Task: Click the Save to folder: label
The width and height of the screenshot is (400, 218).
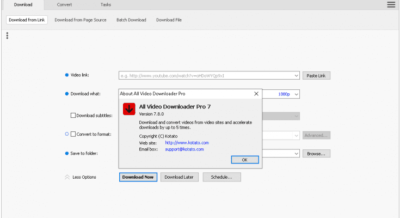Action: point(84,153)
